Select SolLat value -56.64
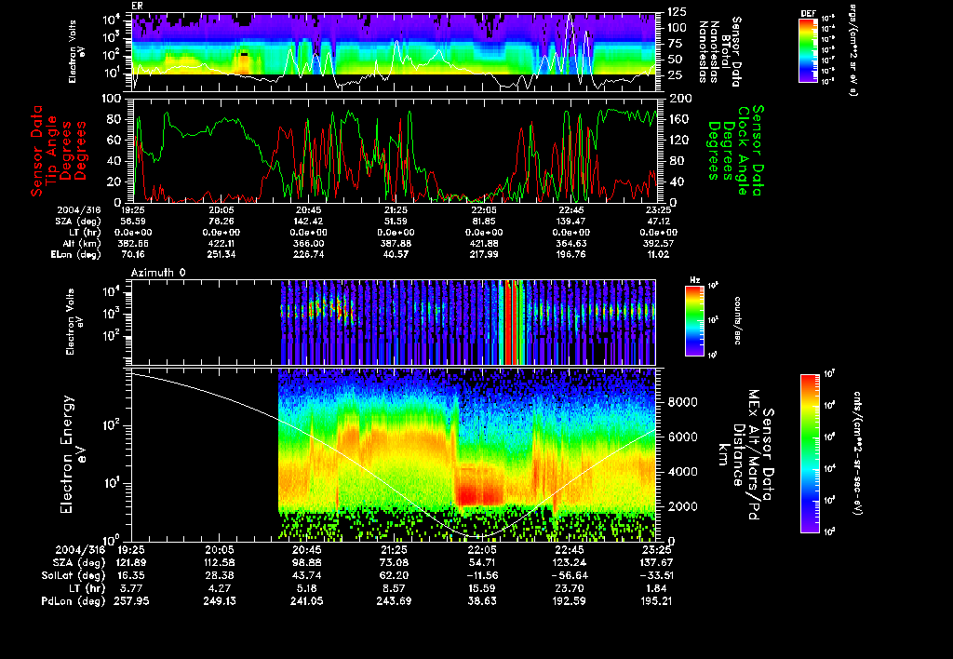Image resolution: width=953 pixels, height=659 pixels. click(x=569, y=575)
